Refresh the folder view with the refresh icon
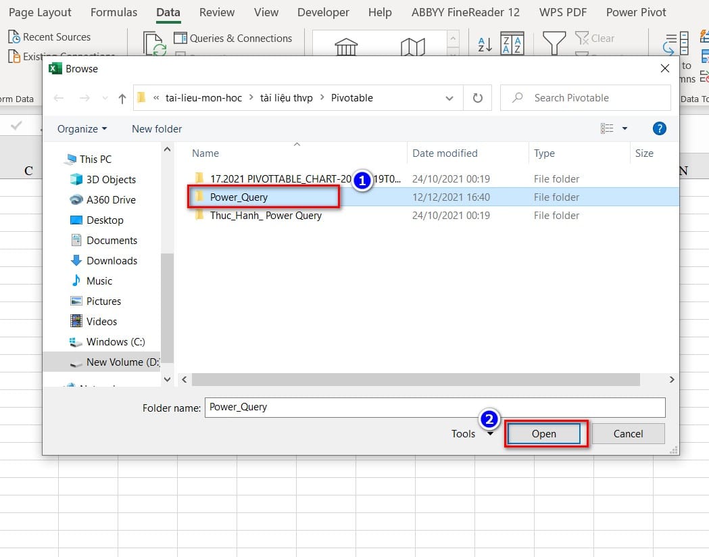Screen dimensions: 709x557 point(477,97)
